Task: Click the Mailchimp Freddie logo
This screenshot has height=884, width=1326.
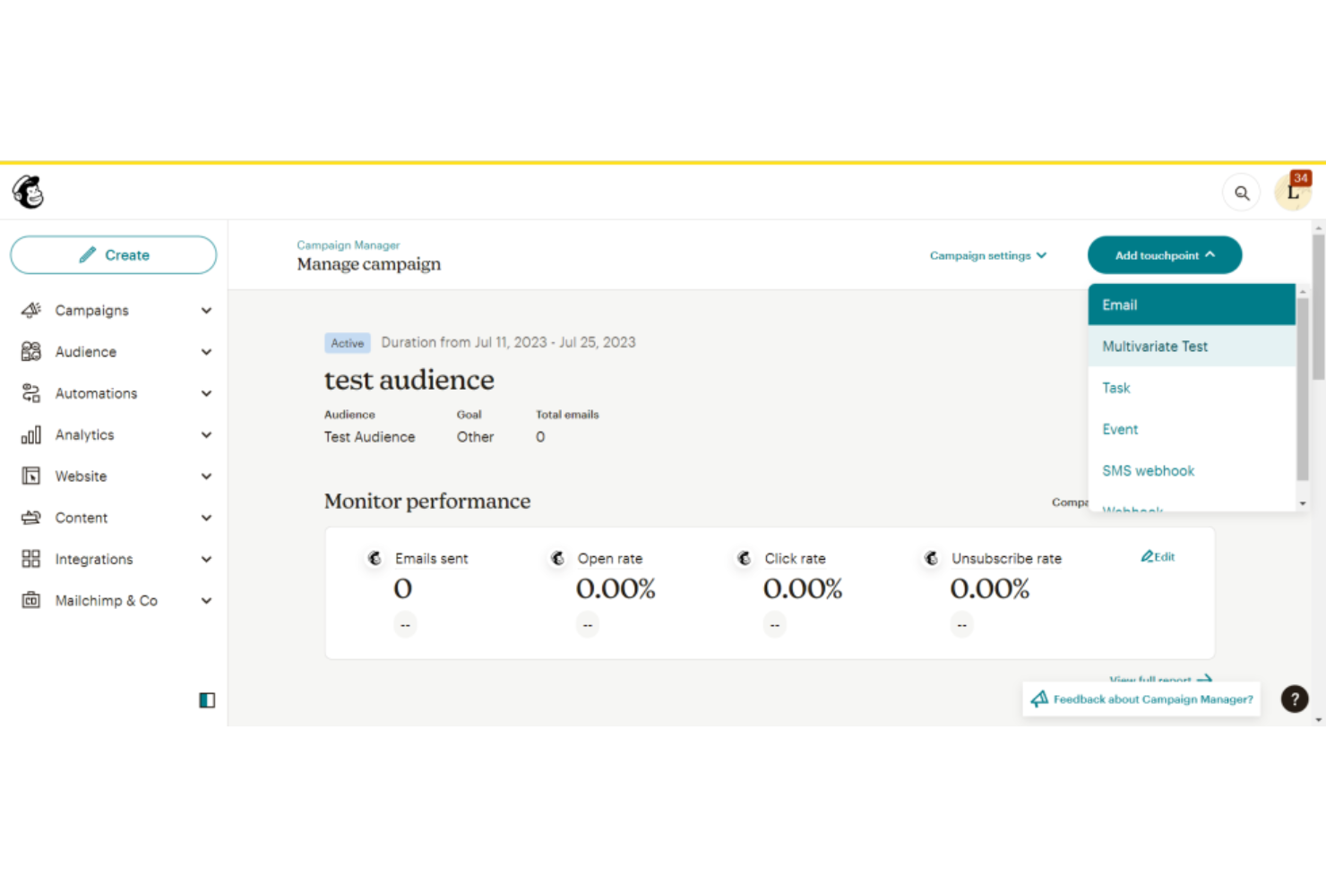Action: pyautogui.click(x=27, y=192)
